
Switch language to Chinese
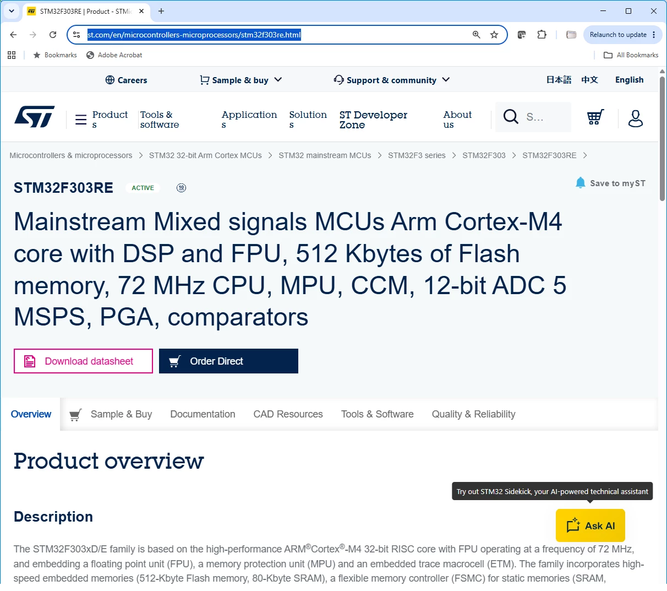tap(589, 80)
